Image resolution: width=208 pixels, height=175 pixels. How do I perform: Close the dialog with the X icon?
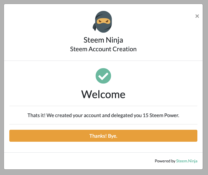[x=197, y=16]
